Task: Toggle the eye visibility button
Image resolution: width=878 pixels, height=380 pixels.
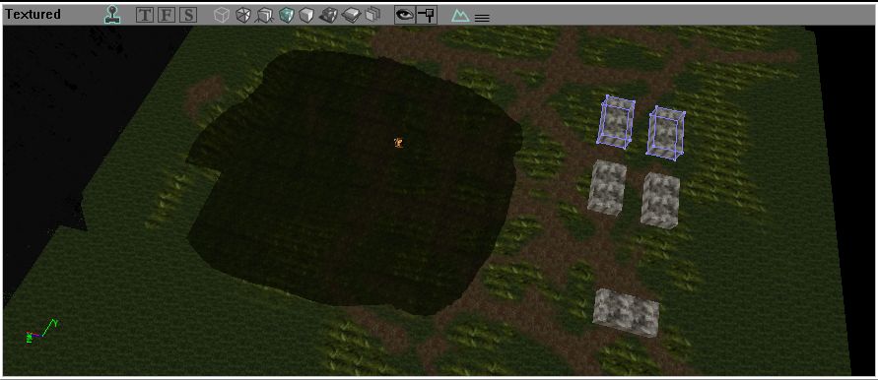Action: tap(405, 15)
